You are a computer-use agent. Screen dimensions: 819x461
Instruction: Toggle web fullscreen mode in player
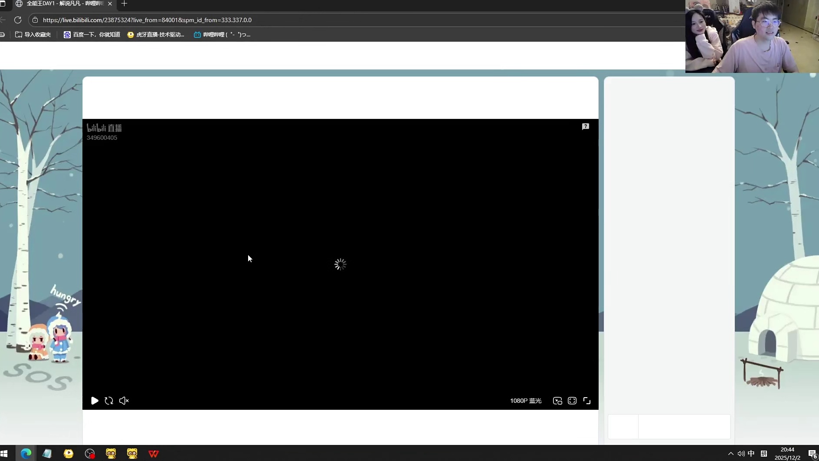tap(572, 401)
